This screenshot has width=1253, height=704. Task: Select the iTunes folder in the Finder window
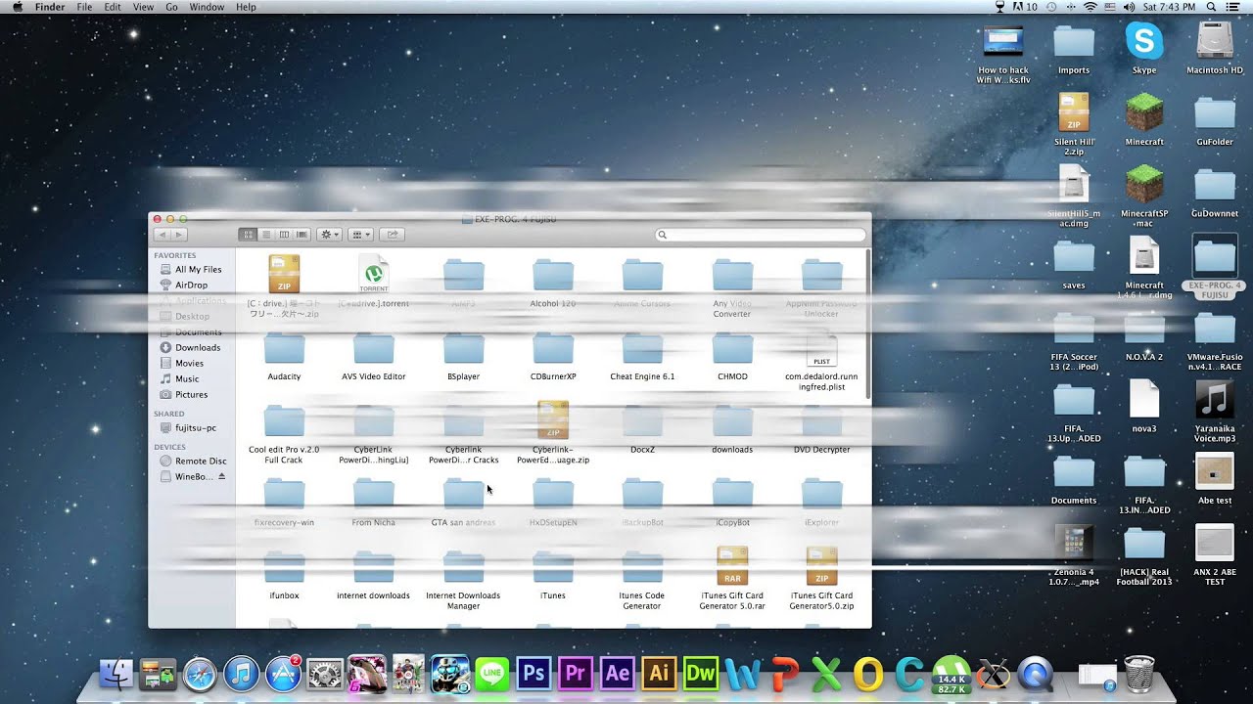553,568
